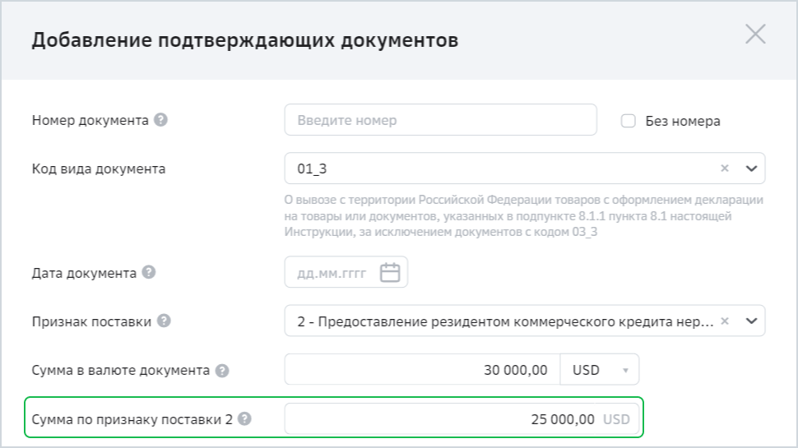Screen dimensions: 798x448
Task: Focus the Введите номер input field
Action: (440, 120)
